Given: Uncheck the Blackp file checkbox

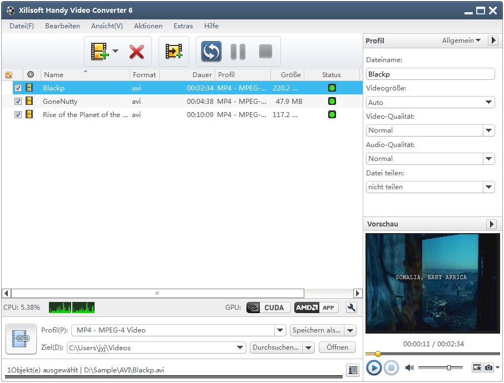Looking at the screenshot, I should 18,88.
